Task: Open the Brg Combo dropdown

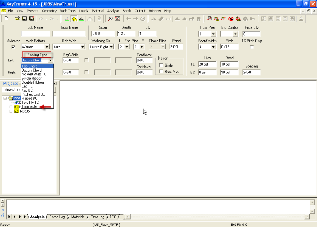Action: (x=235, y=34)
